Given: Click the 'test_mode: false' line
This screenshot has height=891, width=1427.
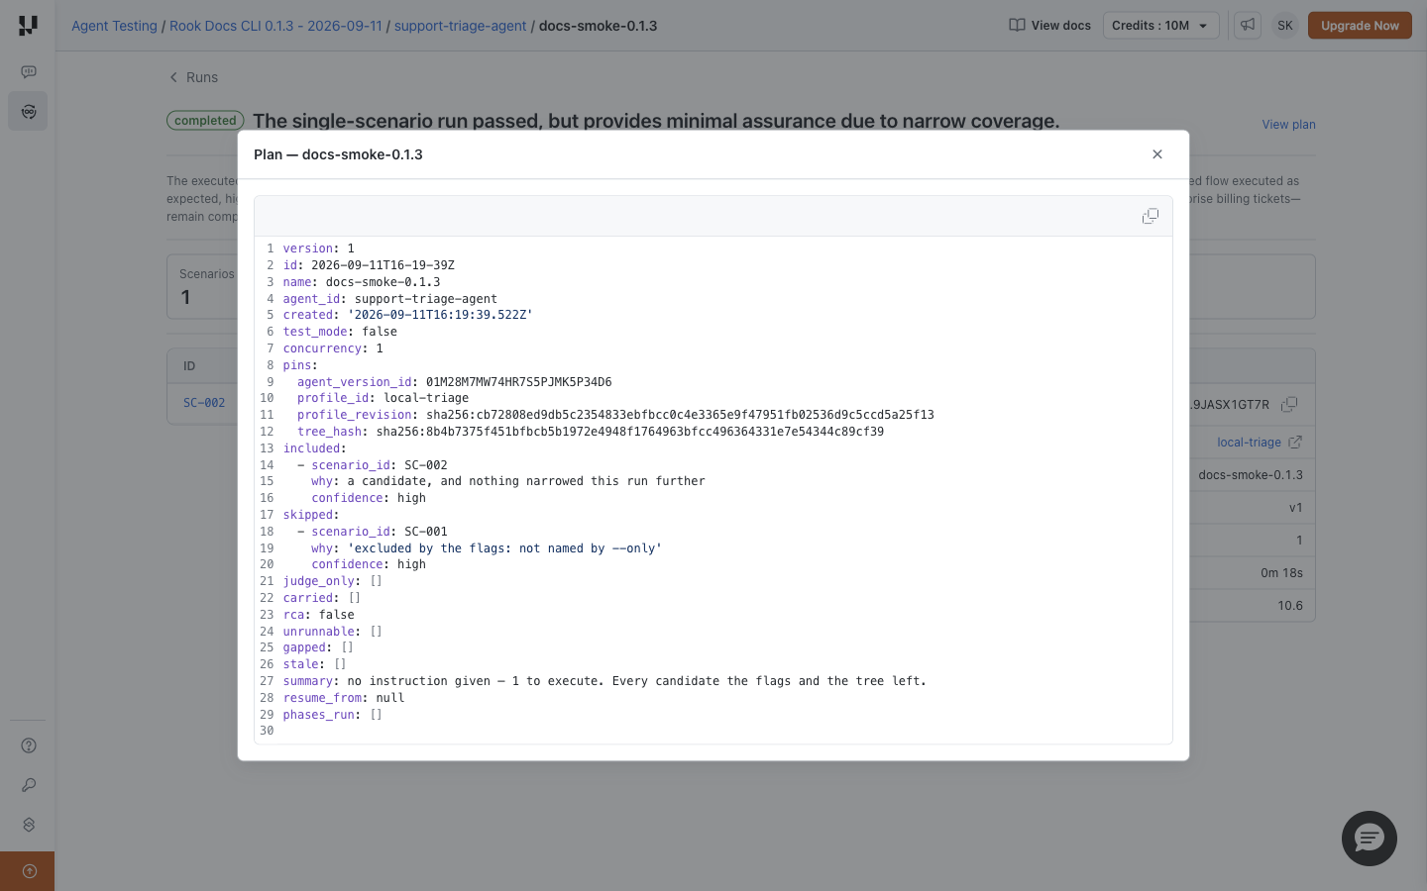Looking at the screenshot, I should tap(340, 332).
